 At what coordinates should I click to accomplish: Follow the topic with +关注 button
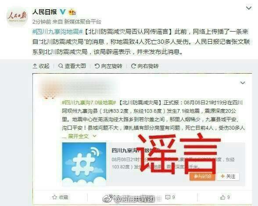click(x=228, y=176)
